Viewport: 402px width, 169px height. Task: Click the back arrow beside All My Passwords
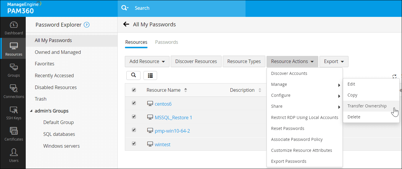point(126,24)
